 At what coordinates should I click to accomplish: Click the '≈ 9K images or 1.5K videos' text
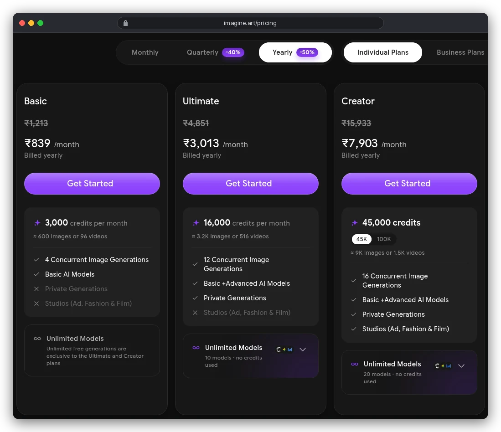pyautogui.click(x=387, y=253)
